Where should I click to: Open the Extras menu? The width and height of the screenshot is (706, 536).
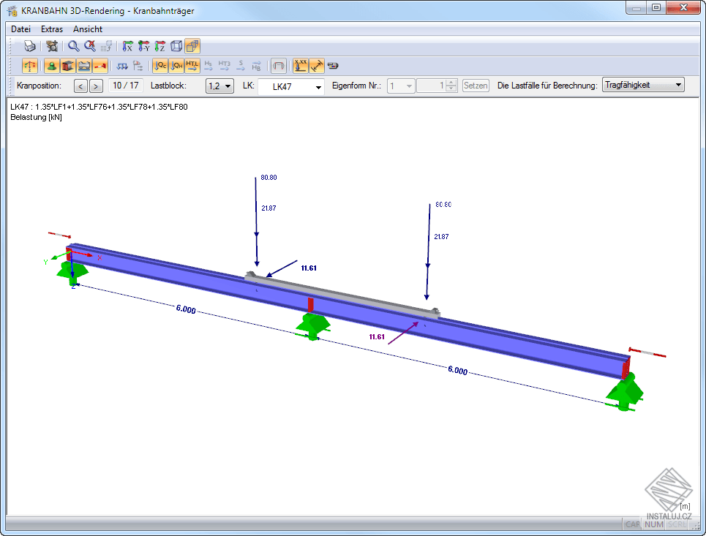(x=51, y=29)
